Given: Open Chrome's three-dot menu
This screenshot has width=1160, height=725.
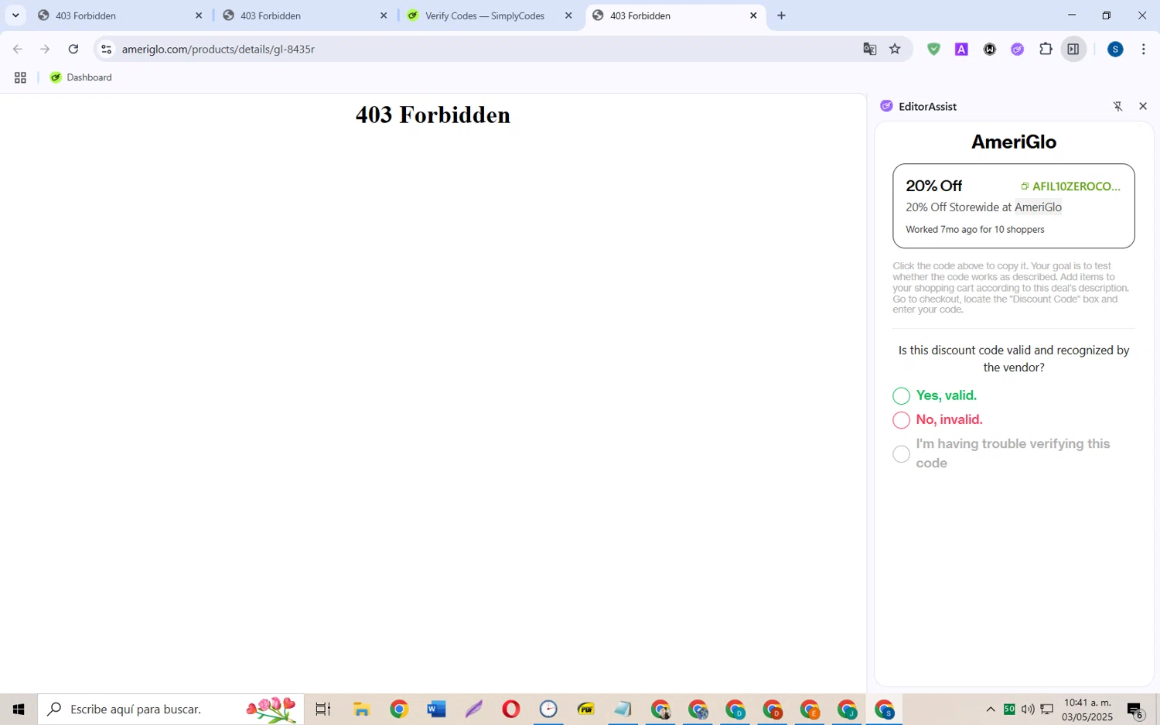Looking at the screenshot, I should (x=1143, y=49).
